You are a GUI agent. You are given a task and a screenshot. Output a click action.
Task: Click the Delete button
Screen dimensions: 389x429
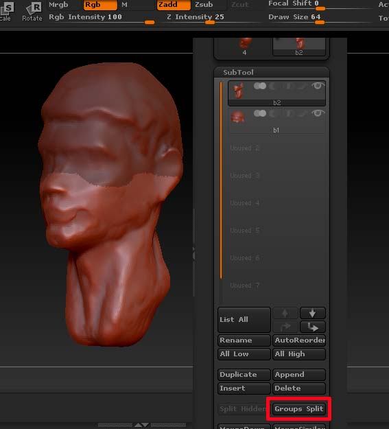pyautogui.click(x=299, y=389)
